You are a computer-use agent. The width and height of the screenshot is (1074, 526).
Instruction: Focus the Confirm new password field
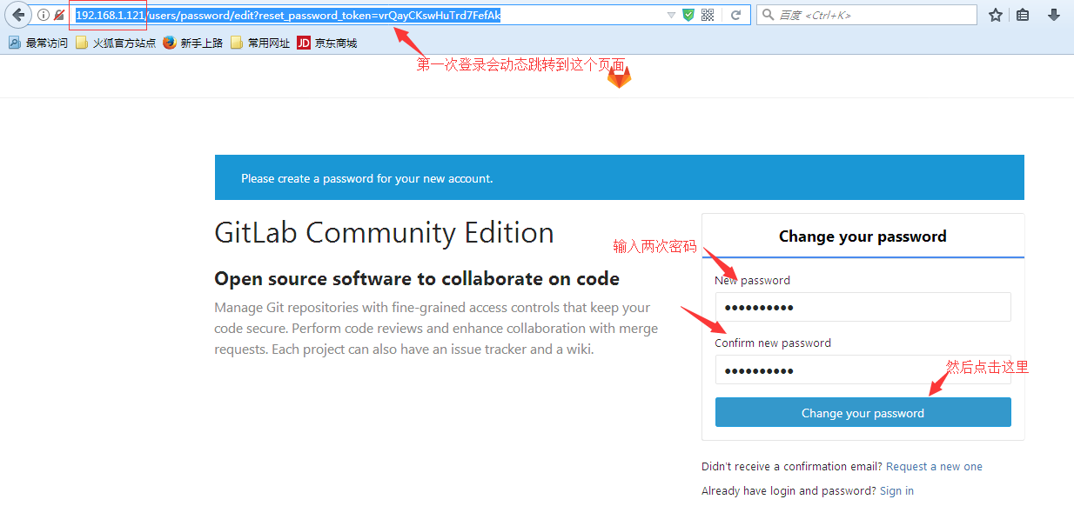coord(863,370)
